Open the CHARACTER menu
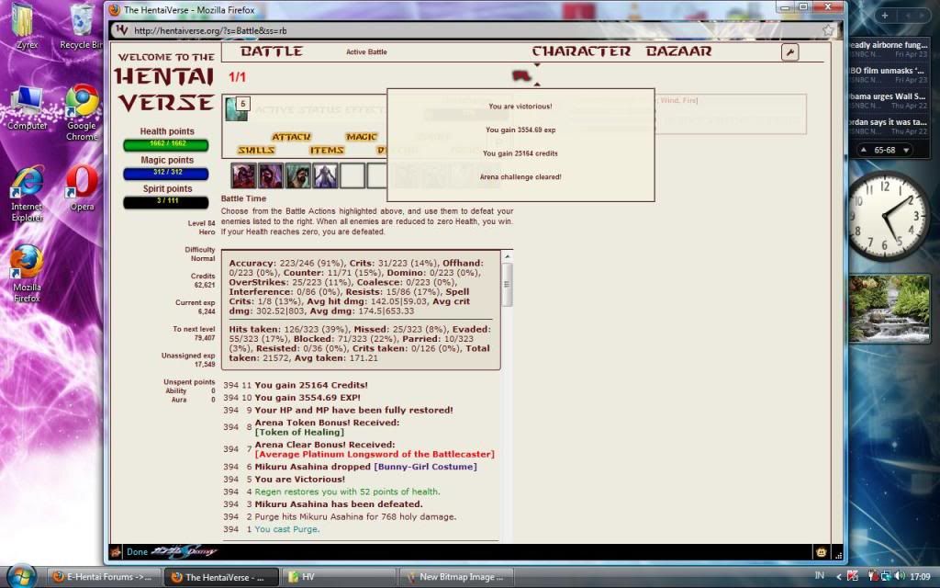Screen dimensions: 940x588 (581, 51)
